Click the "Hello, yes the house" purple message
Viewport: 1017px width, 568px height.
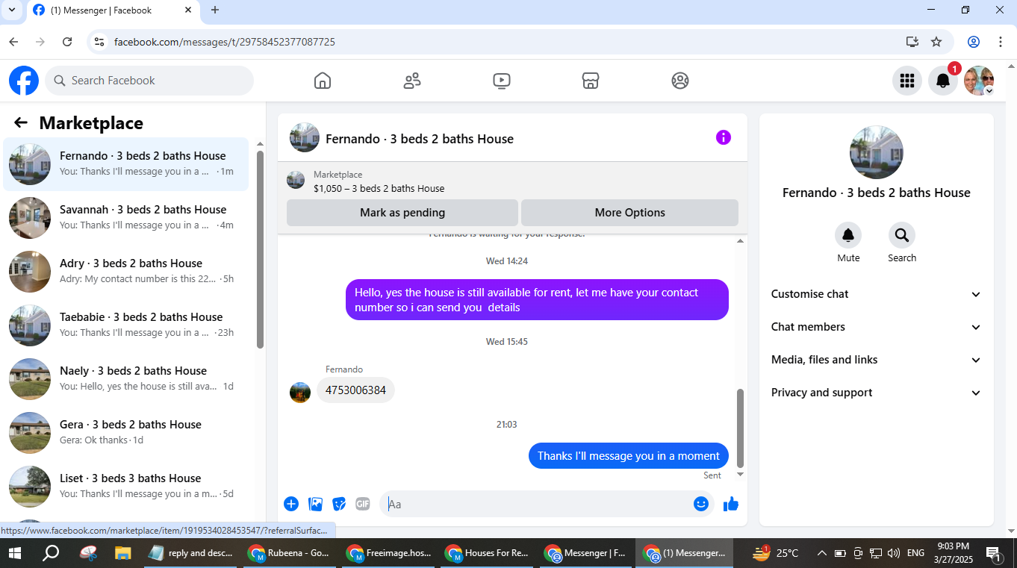537,300
